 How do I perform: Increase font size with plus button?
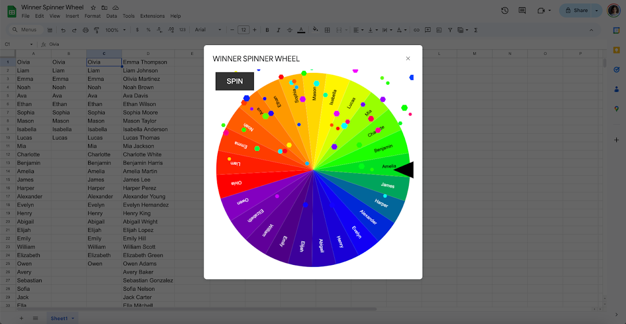255,30
